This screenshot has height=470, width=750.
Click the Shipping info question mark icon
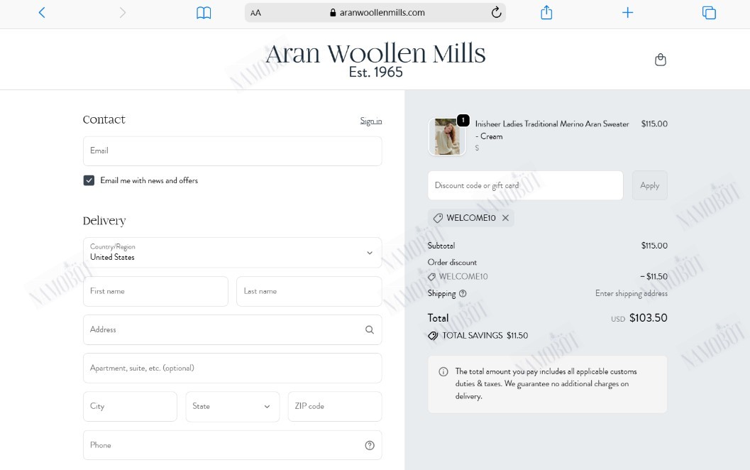[x=463, y=293]
